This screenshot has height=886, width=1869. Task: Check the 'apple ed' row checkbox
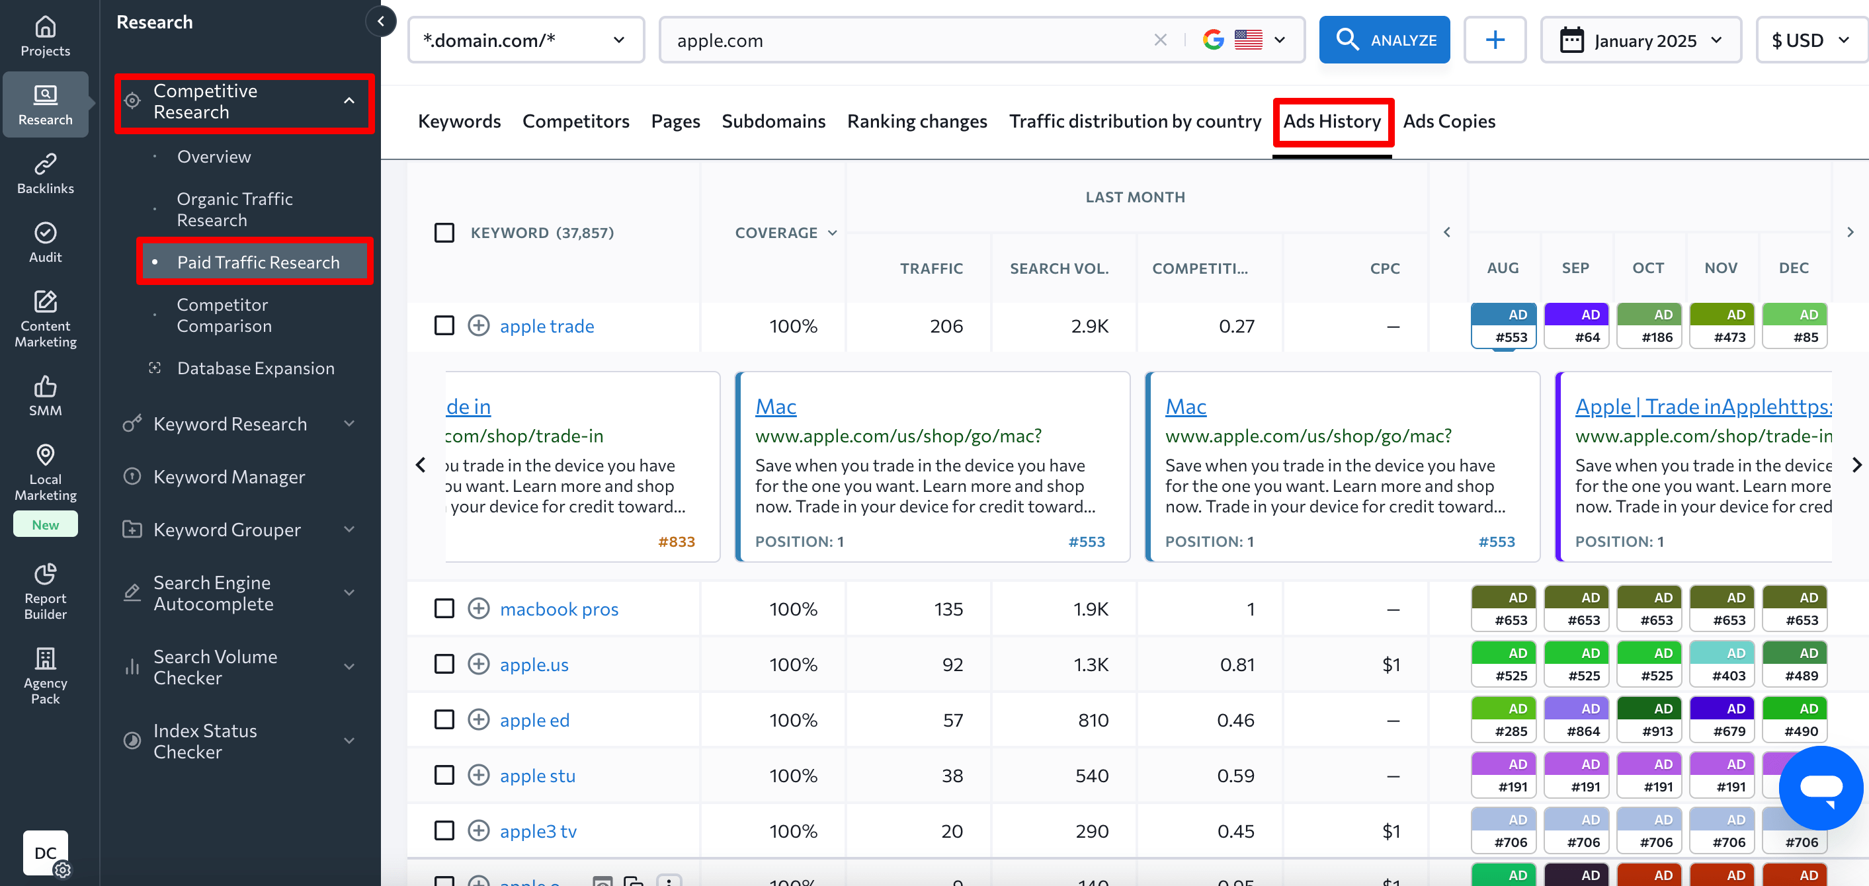click(x=444, y=719)
